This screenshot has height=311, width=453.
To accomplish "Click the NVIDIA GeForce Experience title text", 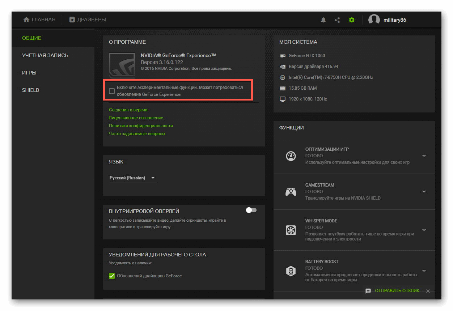I will [x=178, y=55].
